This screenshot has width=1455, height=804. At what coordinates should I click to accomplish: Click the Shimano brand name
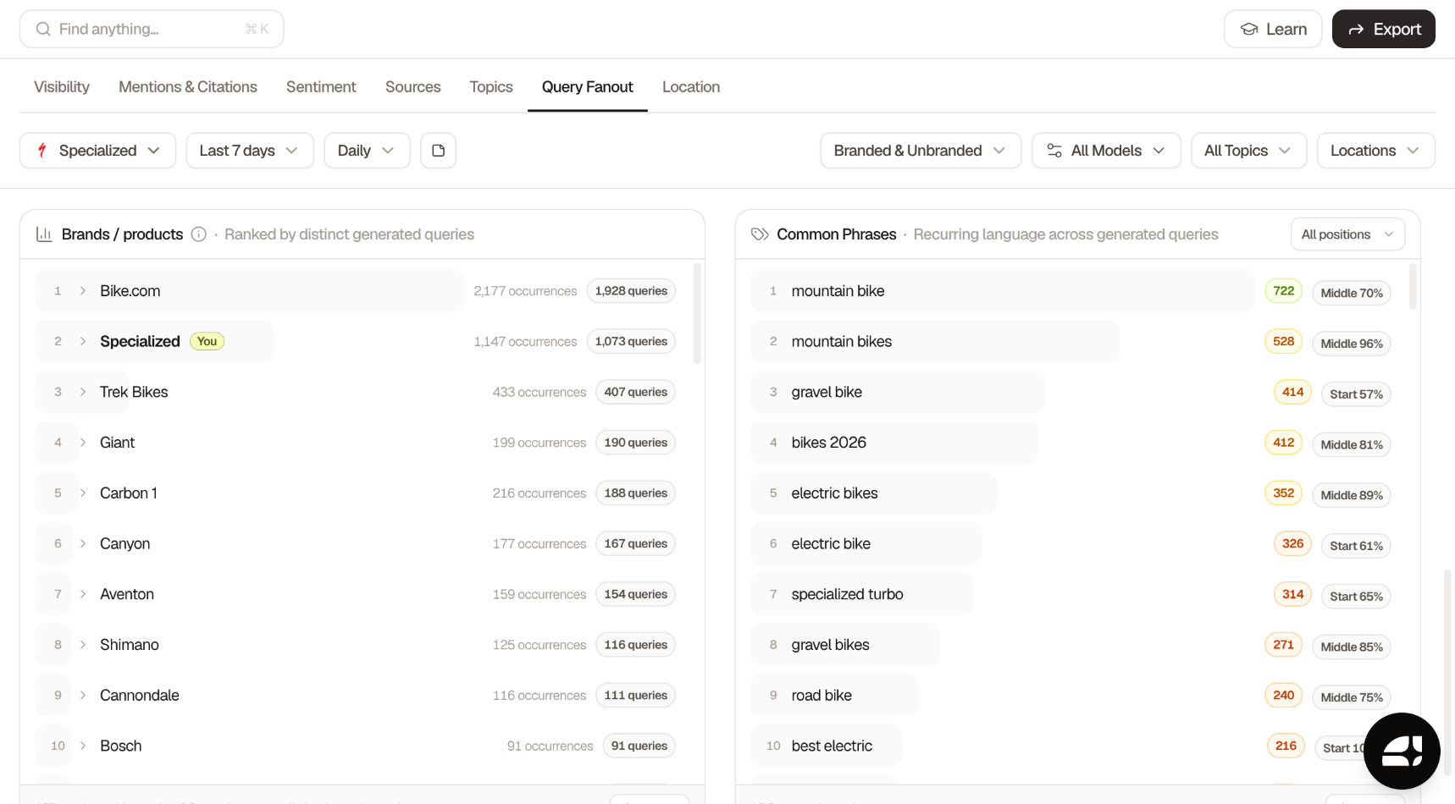(x=130, y=645)
